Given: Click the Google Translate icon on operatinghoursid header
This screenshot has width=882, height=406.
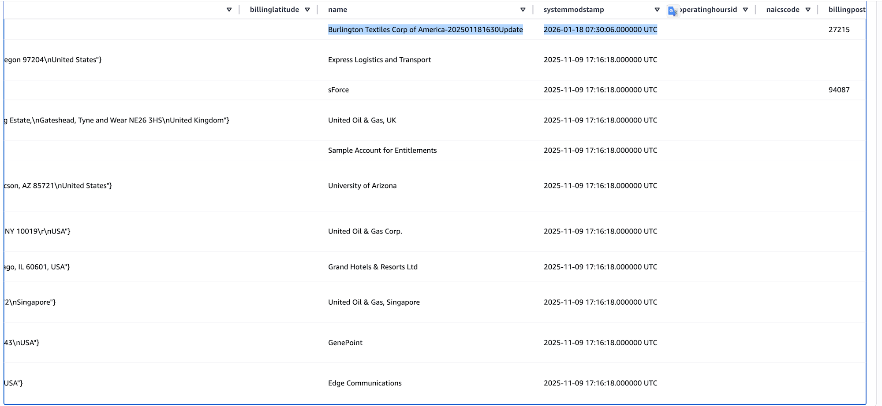Looking at the screenshot, I should (x=673, y=9).
